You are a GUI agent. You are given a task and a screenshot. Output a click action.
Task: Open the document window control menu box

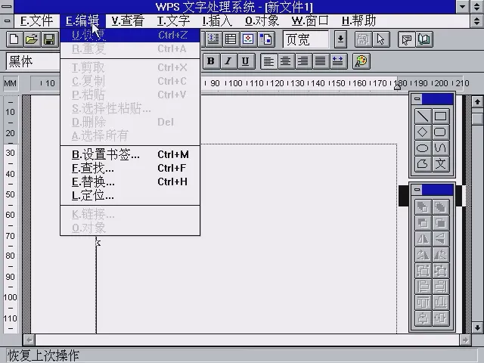[7, 21]
